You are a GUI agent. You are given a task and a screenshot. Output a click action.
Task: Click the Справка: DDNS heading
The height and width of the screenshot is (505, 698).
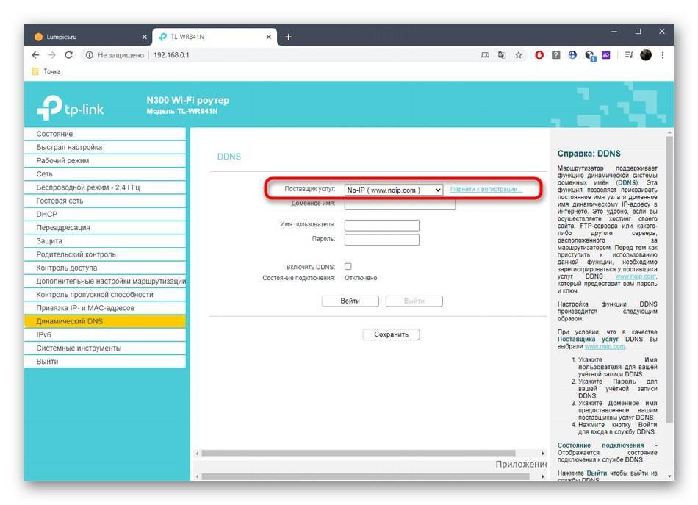[589, 153]
